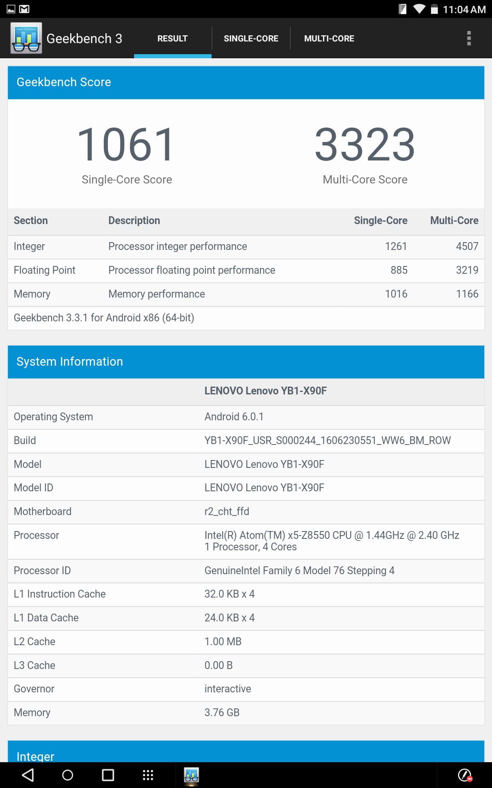Select the Processor floating point performance description
This screenshot has height=788, width=492.
click(191, 270)
